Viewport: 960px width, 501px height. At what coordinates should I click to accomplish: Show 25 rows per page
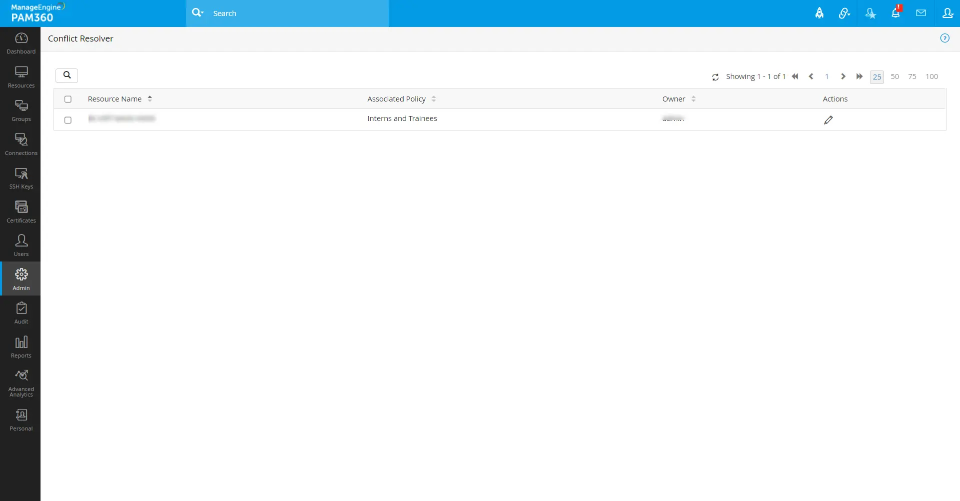tap(877, 77)
